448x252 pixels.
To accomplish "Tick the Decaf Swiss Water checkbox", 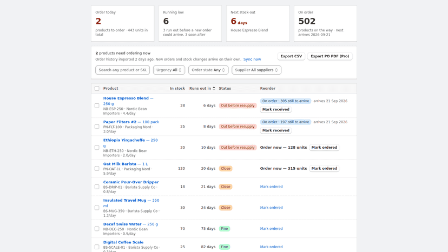I will point(97,229).
